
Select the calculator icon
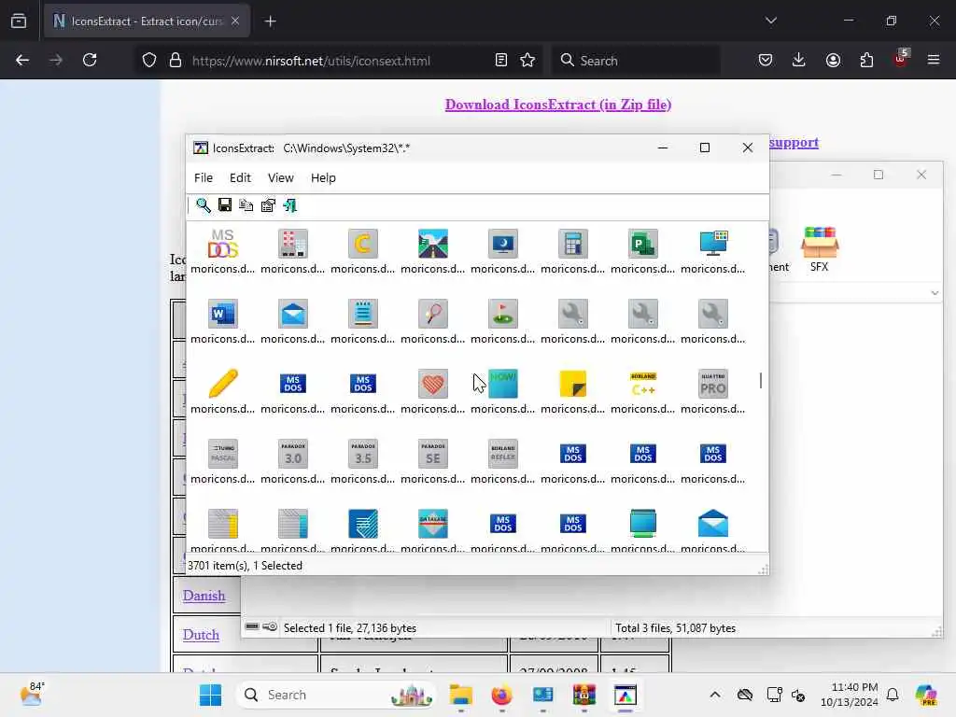pos(573,244)
